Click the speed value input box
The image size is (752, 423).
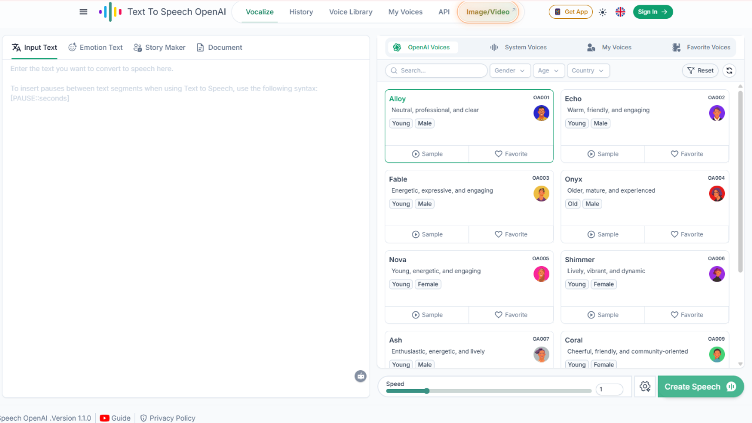(x=609, y=390)
